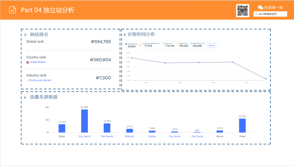Click the Part 04 独立站分析 title
294x166 pixels.
coord(47,10)
